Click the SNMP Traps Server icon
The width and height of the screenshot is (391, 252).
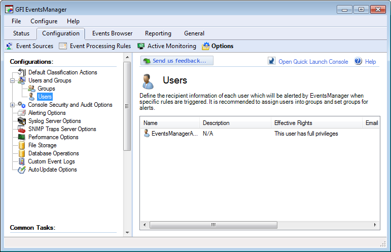22,129
